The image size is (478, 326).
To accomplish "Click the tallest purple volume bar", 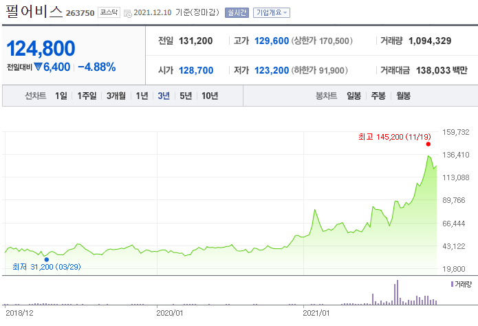I will tap(398, 292).
